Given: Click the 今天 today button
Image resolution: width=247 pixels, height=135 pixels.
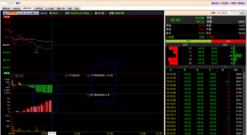Looking at the screenshot, I should [x=242, y=13].
